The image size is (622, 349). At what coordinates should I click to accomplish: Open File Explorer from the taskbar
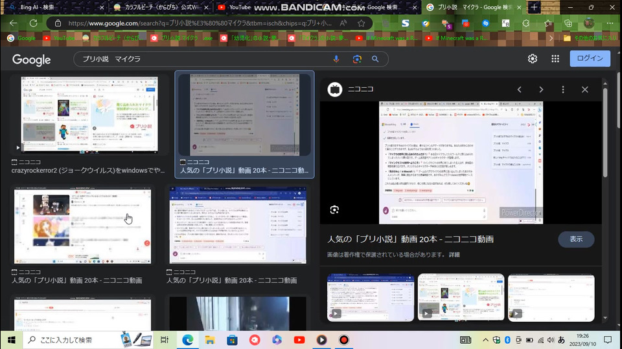210,339
